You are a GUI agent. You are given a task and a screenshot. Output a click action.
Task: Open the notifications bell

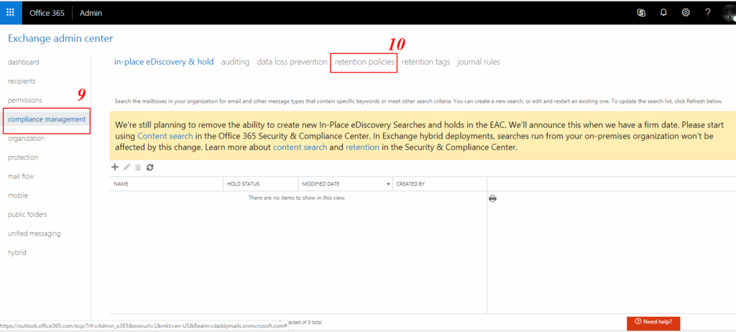(663, 13)
